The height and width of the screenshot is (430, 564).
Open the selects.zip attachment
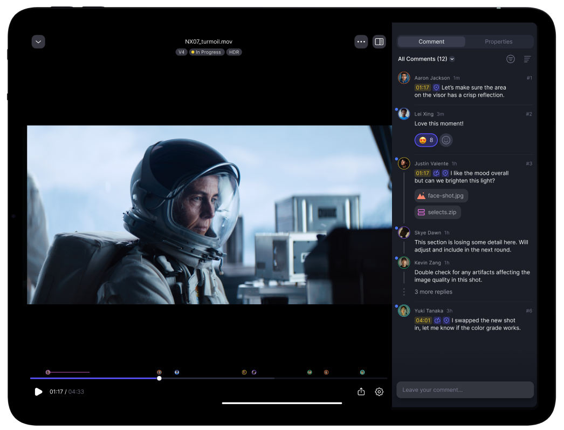[x=437, y=212]
